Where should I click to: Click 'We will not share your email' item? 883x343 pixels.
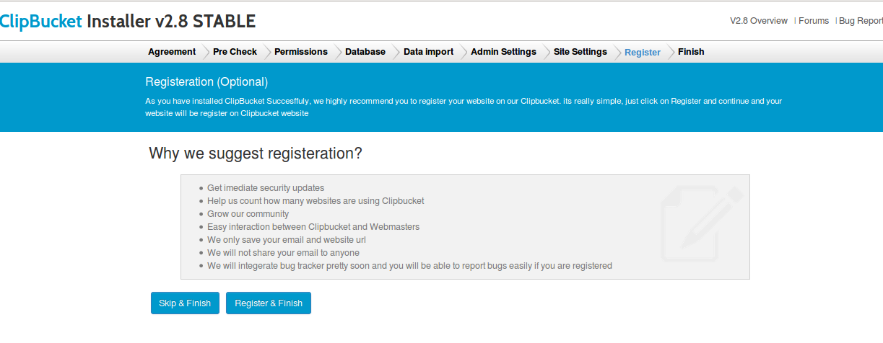283,253
